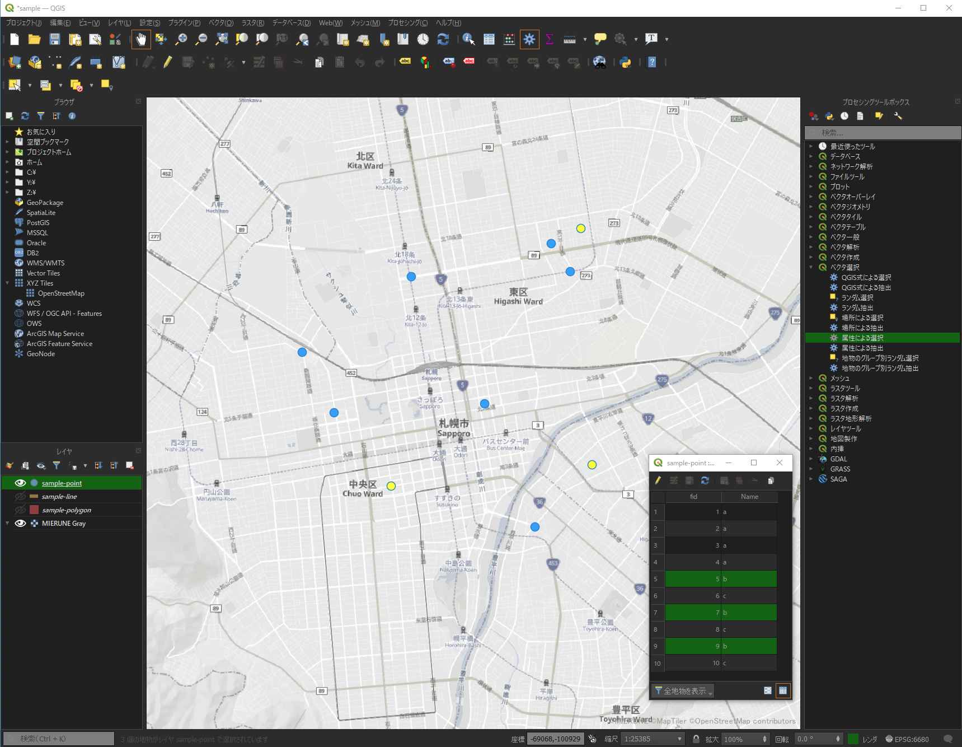962x747 pixels.
Task: Click the Name column header
Action: pos(749,496)
